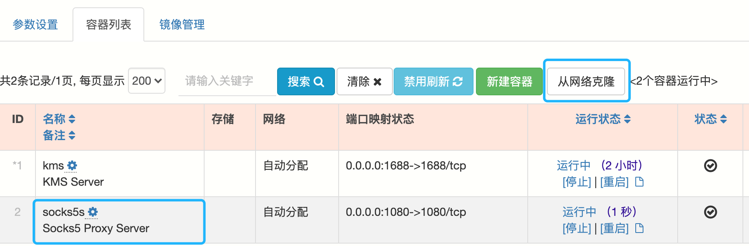Click the 从网络克隆 button
This screenshot has width=749, height=246.
coord(586,81)
